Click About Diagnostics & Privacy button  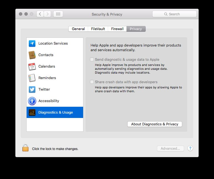[155, 124]
